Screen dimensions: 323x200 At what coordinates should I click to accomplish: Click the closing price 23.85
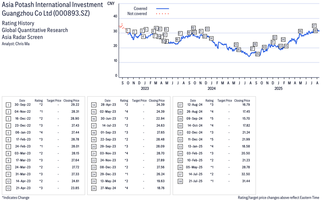[75, 188]
